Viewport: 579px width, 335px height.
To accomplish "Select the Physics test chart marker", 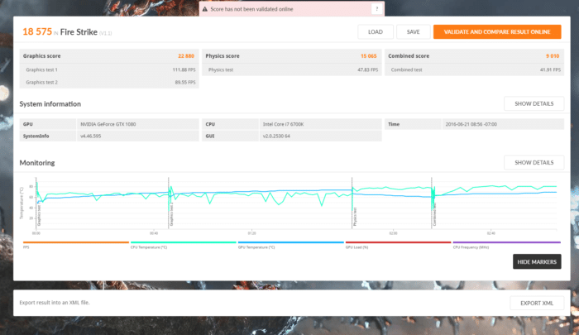I will click(x=355, y=217).
